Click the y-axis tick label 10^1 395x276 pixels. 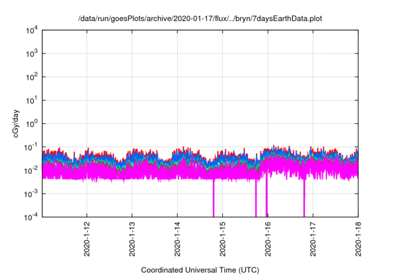(x=31, y=100)
